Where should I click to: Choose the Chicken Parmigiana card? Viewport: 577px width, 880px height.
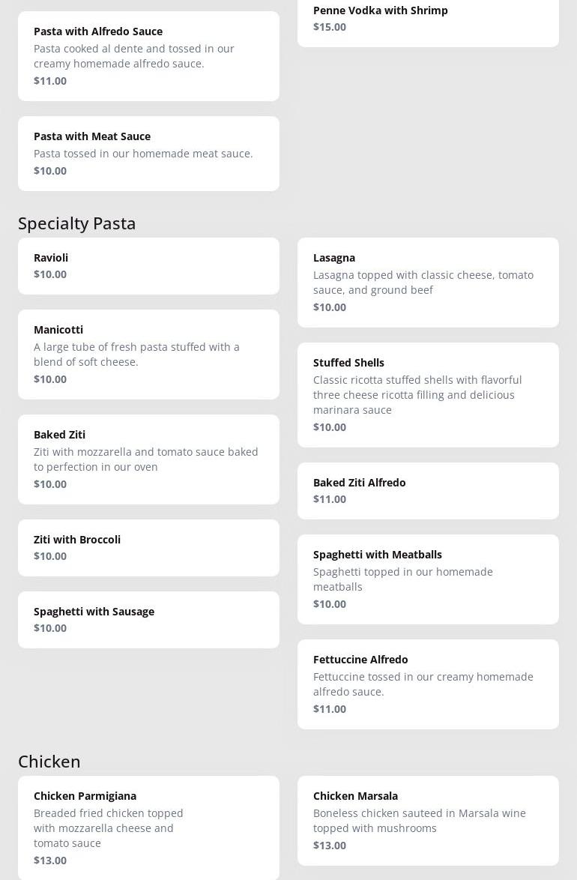[x=148, y=828]
